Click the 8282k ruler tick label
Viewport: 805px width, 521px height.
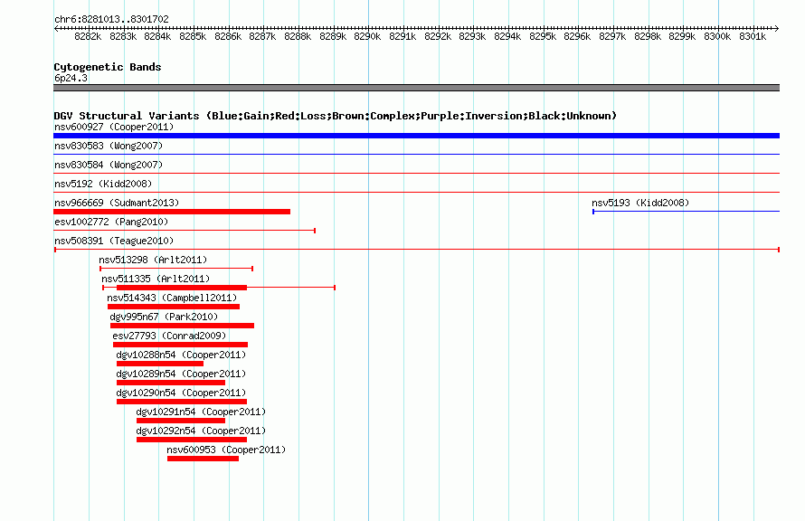88,36
